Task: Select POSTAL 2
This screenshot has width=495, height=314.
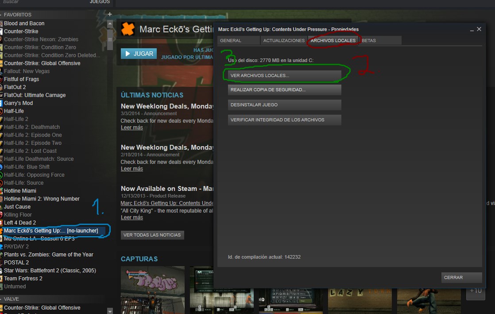Action: click(16, 263)
